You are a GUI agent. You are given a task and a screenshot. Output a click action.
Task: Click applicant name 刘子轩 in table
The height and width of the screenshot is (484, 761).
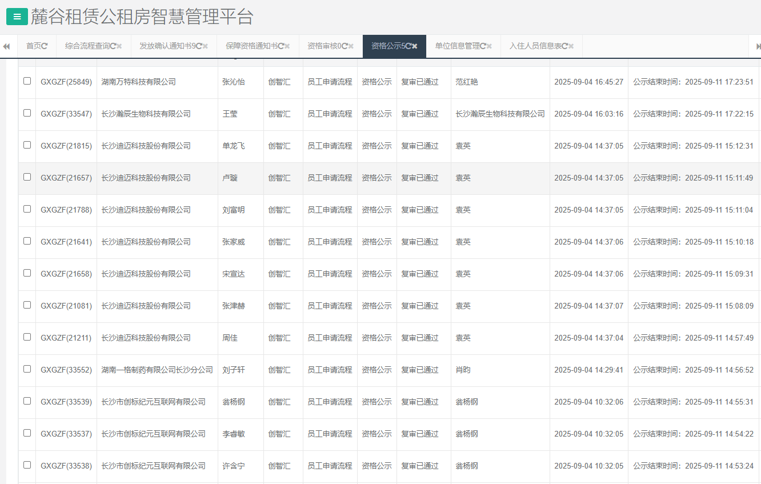[x=233, y=370]
